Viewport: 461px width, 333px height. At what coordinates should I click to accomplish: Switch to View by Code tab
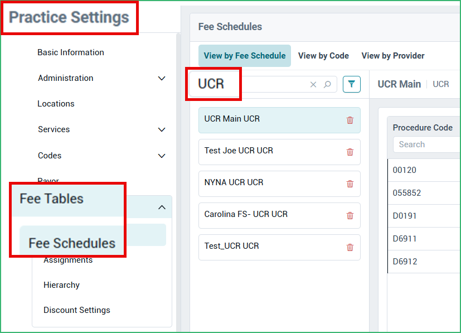323,56
